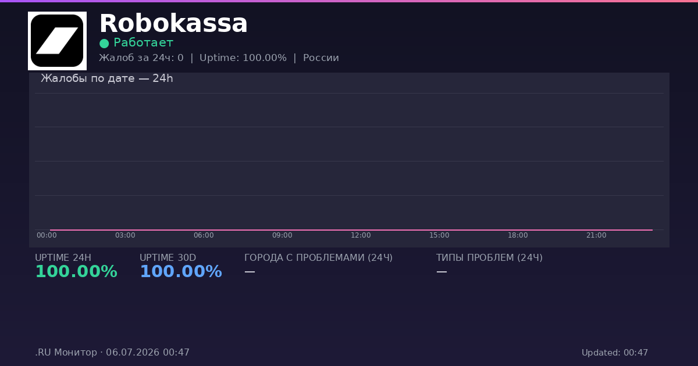This screenshot has height=366, width=698.
Task: Click the dash under ГОРОДА С ПРОБЛЕМАМИ
Action: click(x=250, y=272)
